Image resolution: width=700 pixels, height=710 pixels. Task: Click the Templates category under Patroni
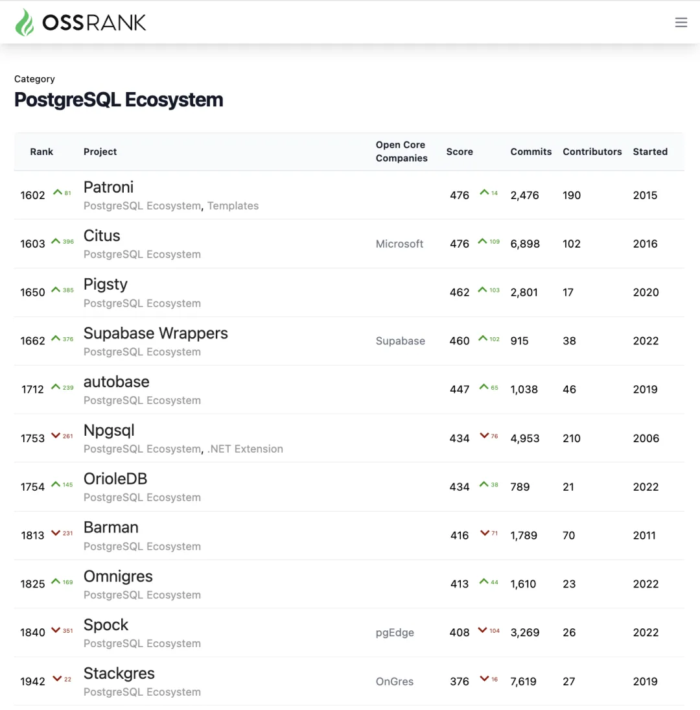[233, 206]
